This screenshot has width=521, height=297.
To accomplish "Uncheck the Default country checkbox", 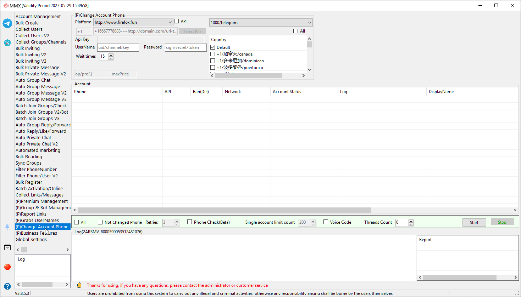I will [213, 47].
